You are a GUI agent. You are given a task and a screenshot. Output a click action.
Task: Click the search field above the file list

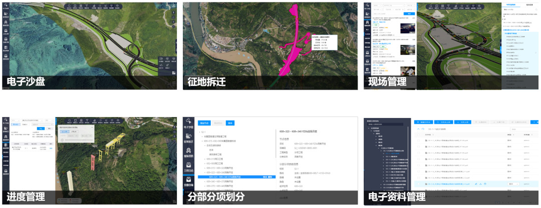pos(521,128)
